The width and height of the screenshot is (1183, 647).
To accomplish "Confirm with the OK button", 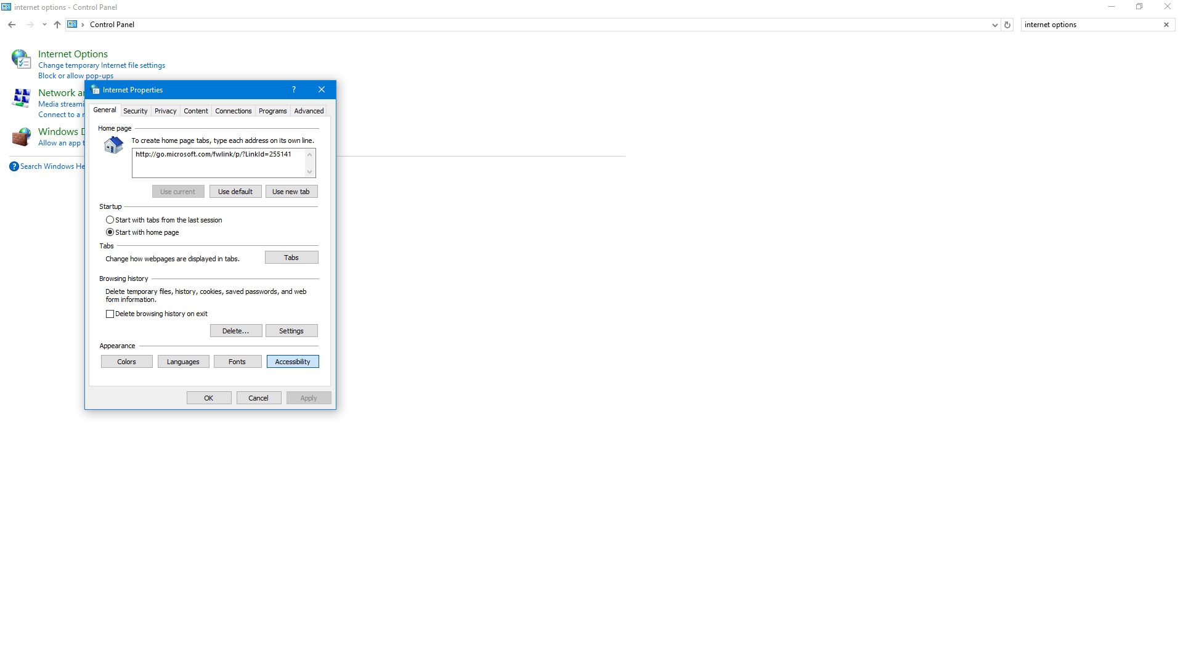I will coord(209,398).
